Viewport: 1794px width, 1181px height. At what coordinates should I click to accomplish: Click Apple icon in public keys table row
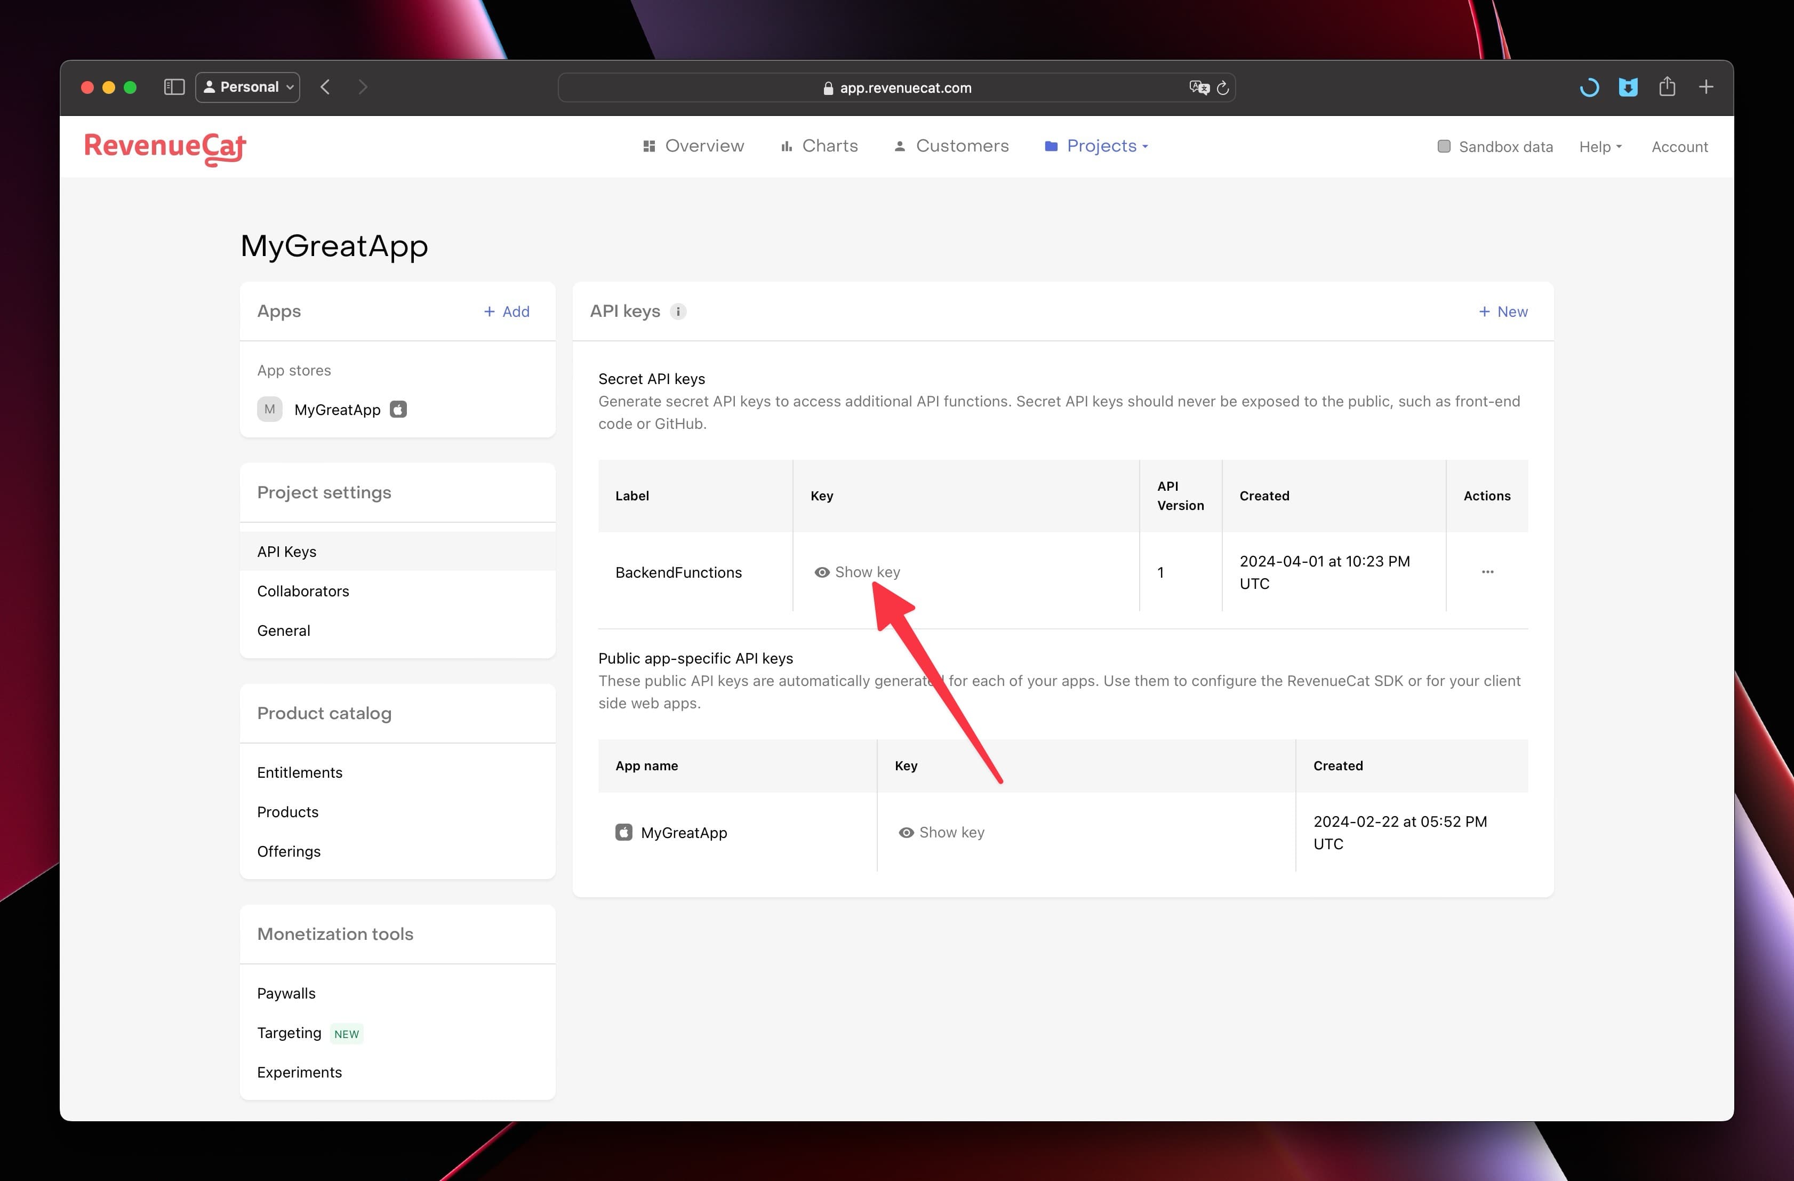[623, 832]
